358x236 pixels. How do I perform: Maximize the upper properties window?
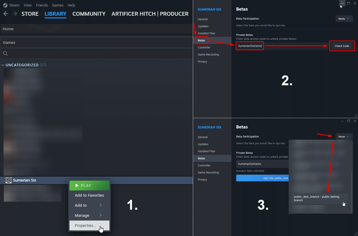click(348, 3)
